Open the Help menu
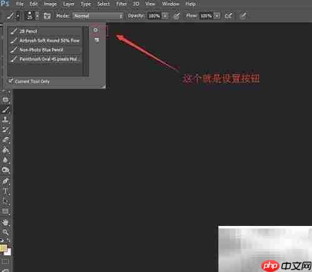The height and width of the screenshot is (272, 312). coord(190,4)
